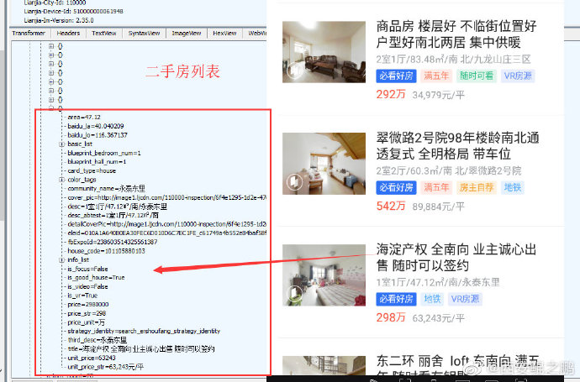Select the community_name=永泰东里 row
580x382 pixels.
pyautogui.click(x=106, y=188)
